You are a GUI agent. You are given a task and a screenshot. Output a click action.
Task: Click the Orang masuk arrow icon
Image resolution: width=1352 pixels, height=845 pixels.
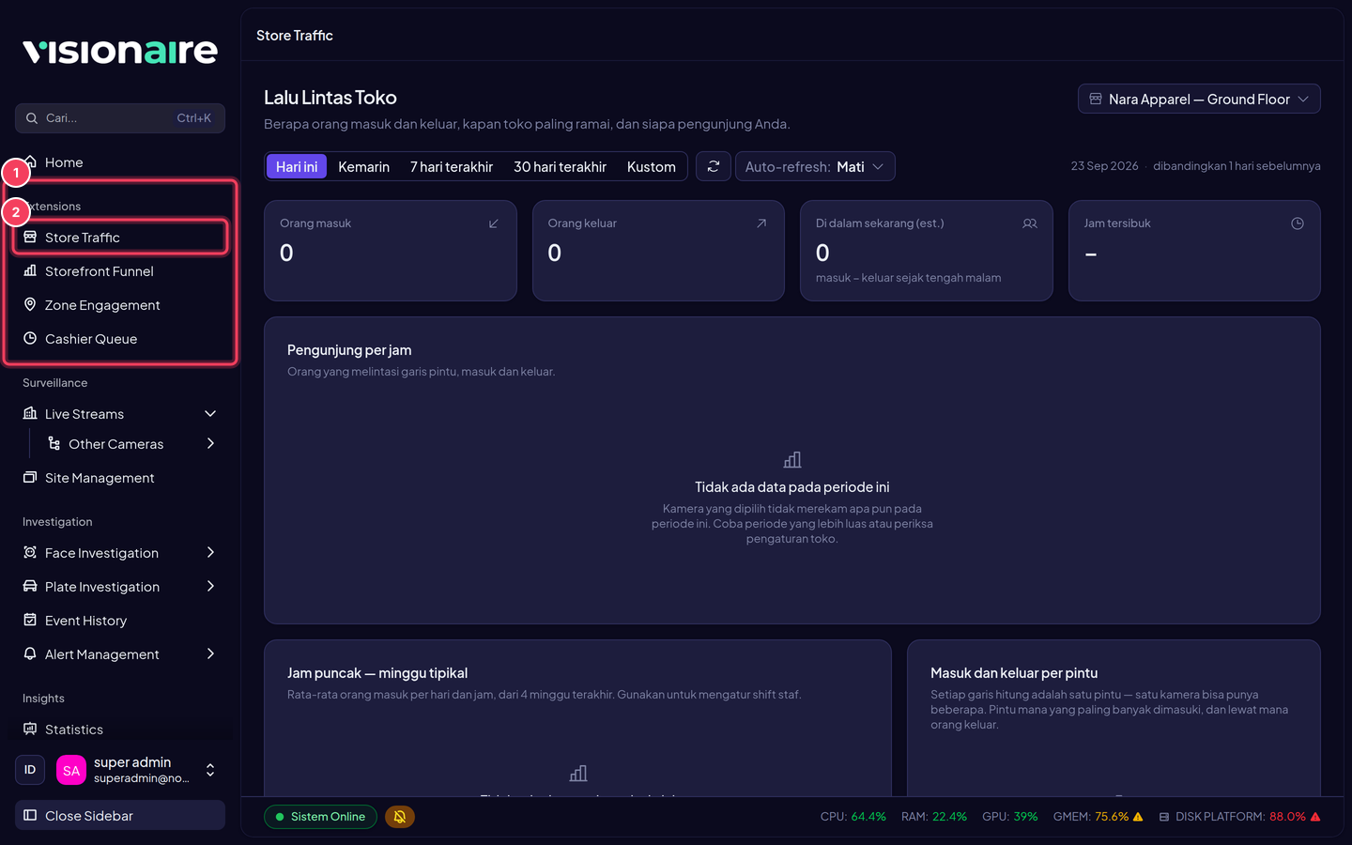point(494,223)
